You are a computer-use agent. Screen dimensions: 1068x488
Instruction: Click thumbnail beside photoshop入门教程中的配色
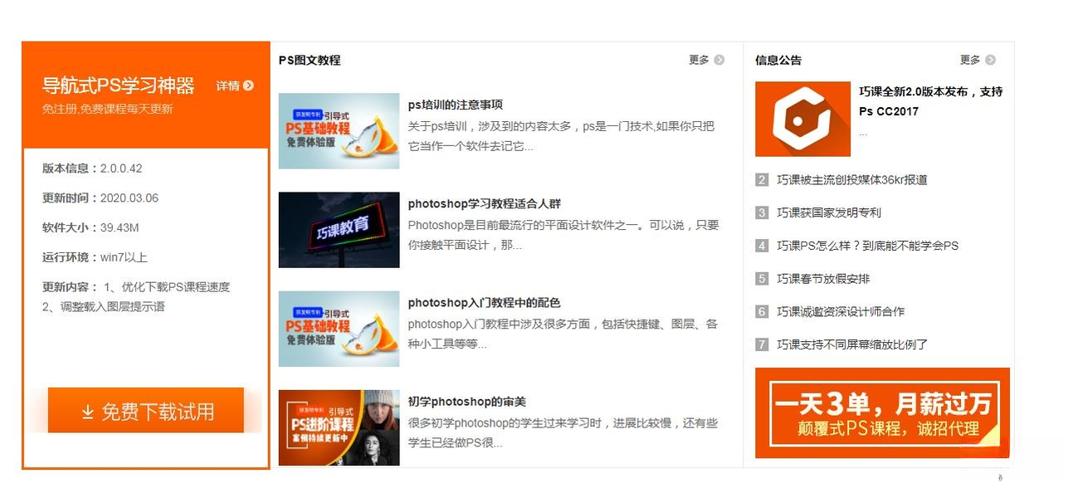pyautogui.click(x=339, y=329)
